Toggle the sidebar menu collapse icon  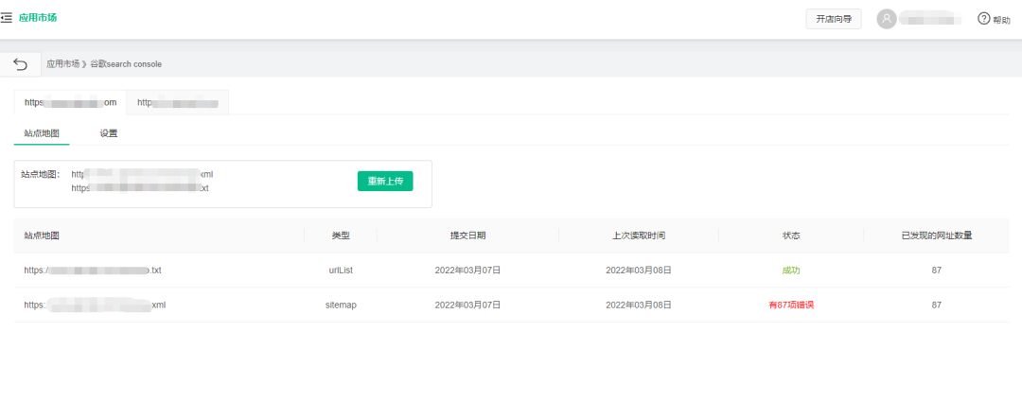pyautogui.click(x=7, y=18)
